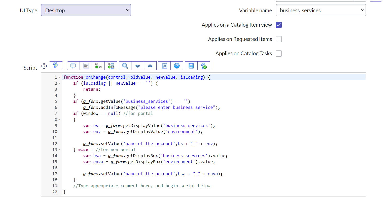Open the UI Type dropdown
The height and width of the screenshot is (200, 390).
[86, 10]
